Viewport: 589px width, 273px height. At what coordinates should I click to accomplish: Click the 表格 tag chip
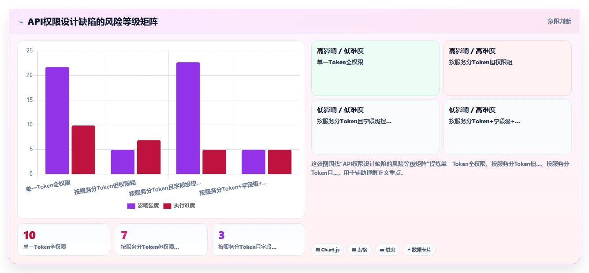359,250
